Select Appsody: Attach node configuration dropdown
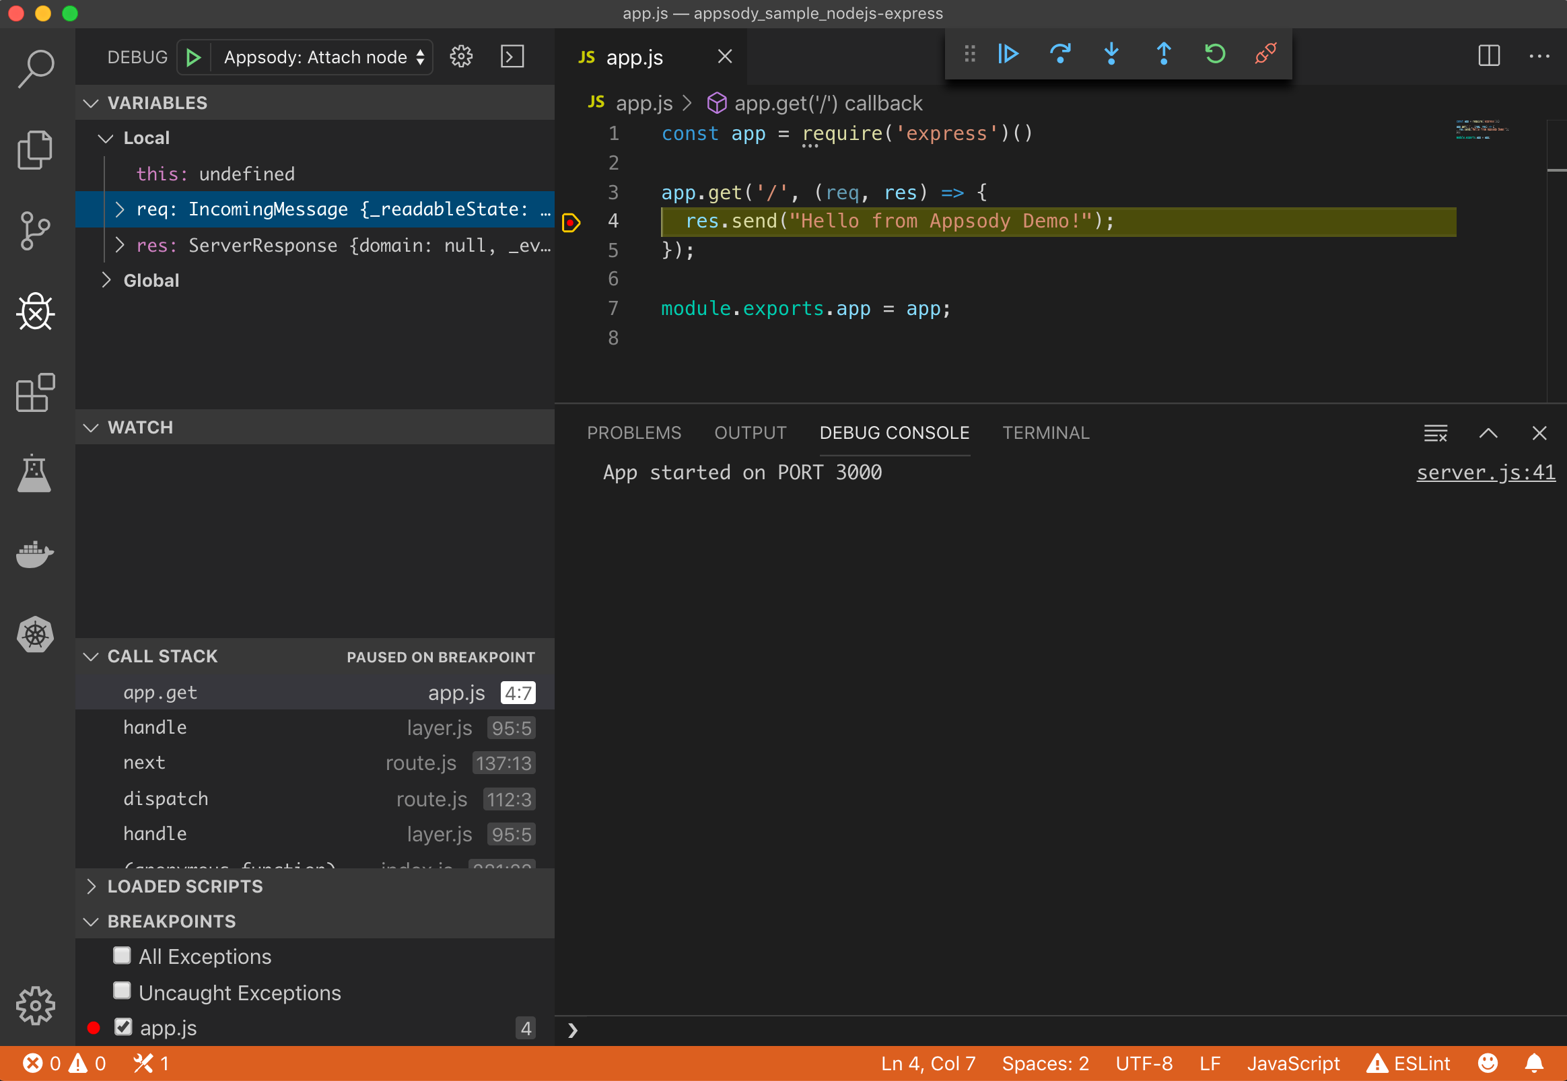The width and height of the screenshot is (1567, 1081). 324,58
